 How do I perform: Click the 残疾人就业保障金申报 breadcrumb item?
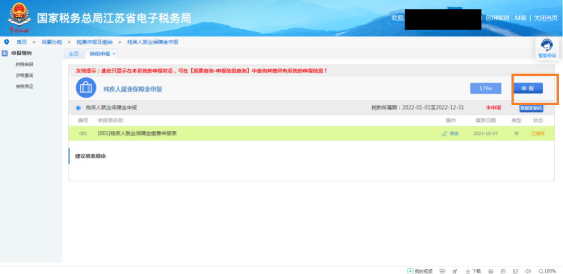pyautogui.click(x=153, y=42)
